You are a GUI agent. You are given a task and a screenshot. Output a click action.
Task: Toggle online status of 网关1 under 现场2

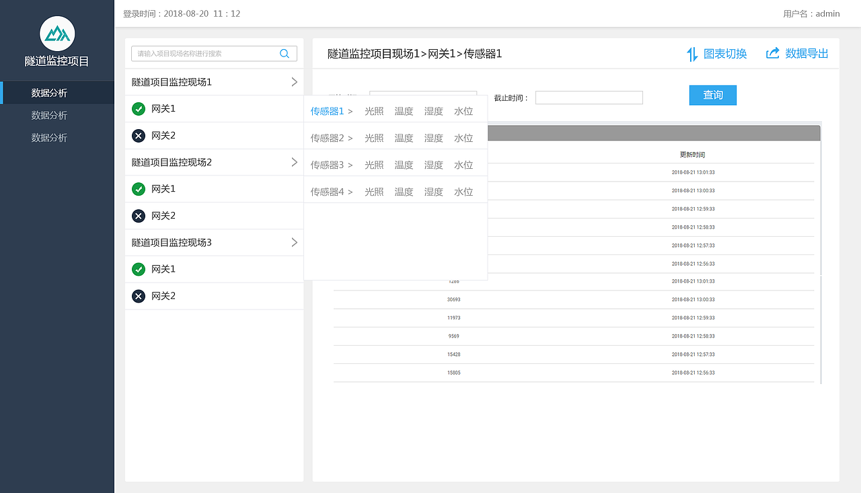coord(138,189)
